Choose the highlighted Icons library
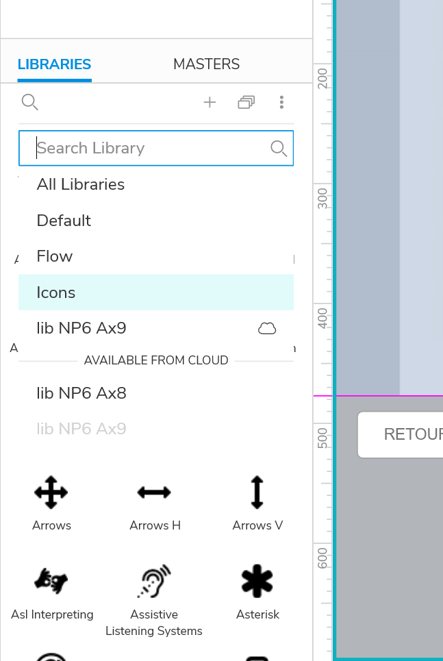 tap(56, 292)
